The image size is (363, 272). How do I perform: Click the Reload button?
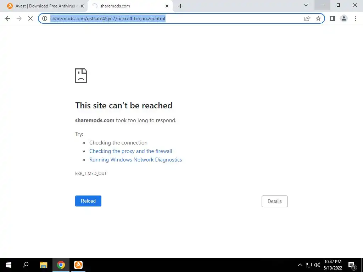(88, 201)
